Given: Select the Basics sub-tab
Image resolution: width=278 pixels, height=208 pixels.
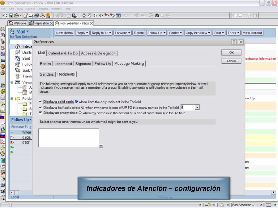Looking at the screenshot, I should click(x=45, y=64).
